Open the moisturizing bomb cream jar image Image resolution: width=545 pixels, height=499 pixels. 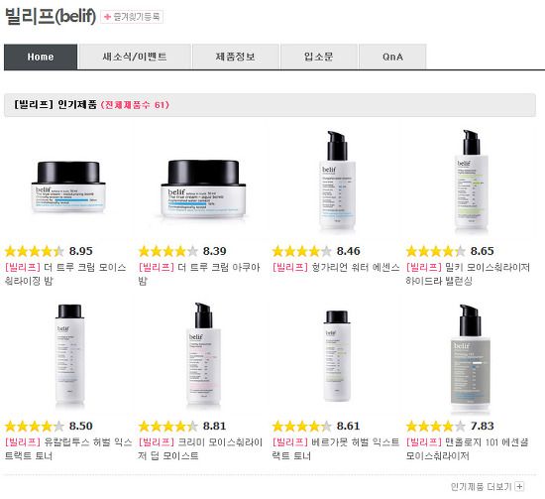coord(68,187)
